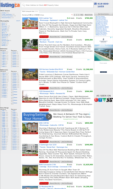Image resolution: width=113 pixels, height=189 pixels.
Task: Check the Whitby municipality box
Action: (x=1, y=46)
